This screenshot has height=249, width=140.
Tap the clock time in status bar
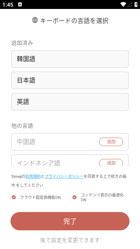8,5
